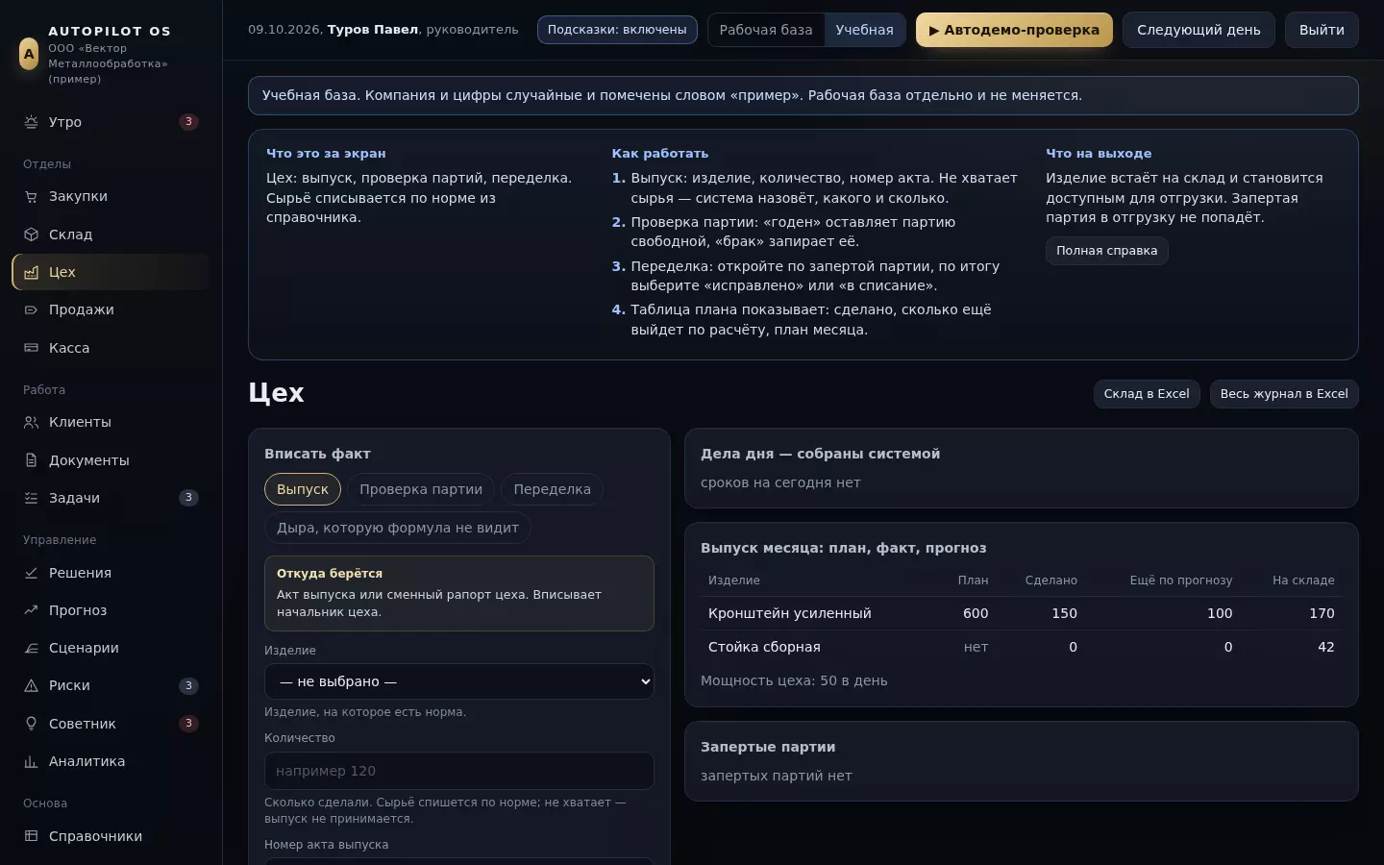Select the Учебная database option
The width and height of the screenshot is (1384, 865).
tap(864, 30)
